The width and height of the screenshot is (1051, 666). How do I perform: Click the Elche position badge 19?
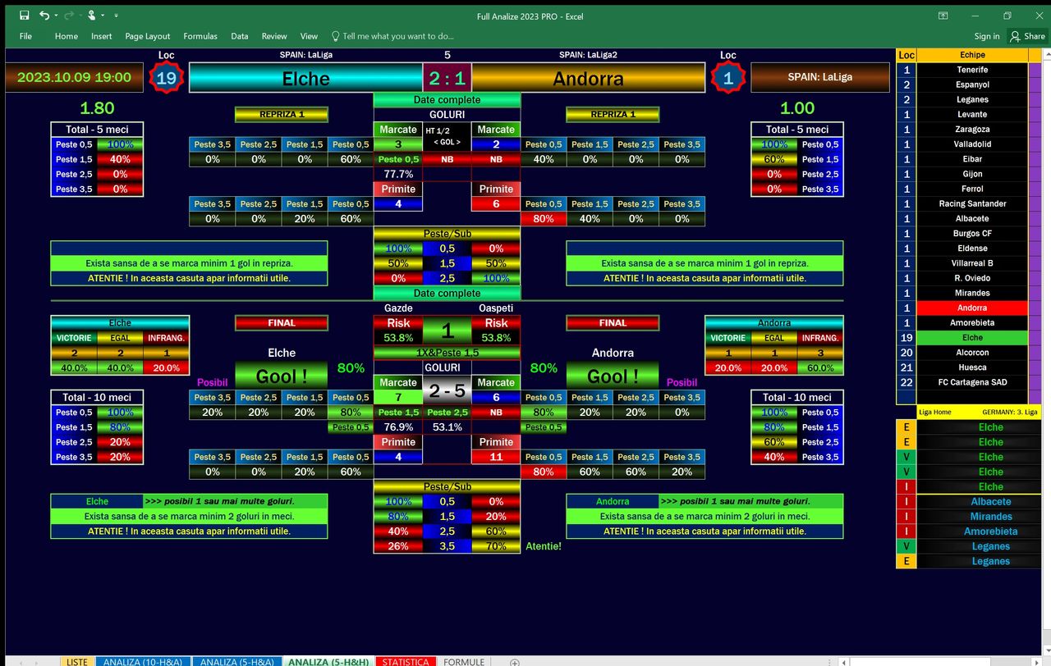click(x=167, y=79)
